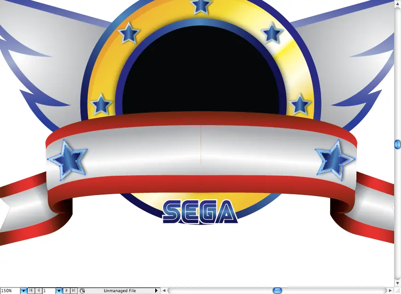Go to the last artboard
Screen dimensions: 401x294
[x=73, y=290]
